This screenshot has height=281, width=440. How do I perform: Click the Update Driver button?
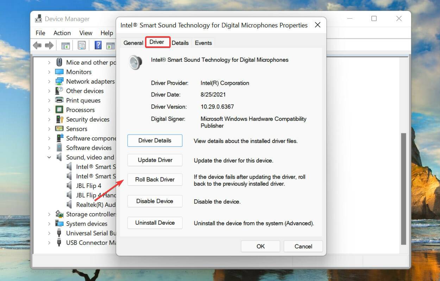(155, 160)
